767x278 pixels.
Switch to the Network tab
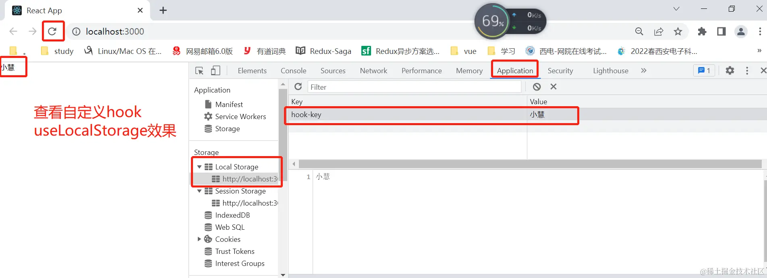[374, 71]
